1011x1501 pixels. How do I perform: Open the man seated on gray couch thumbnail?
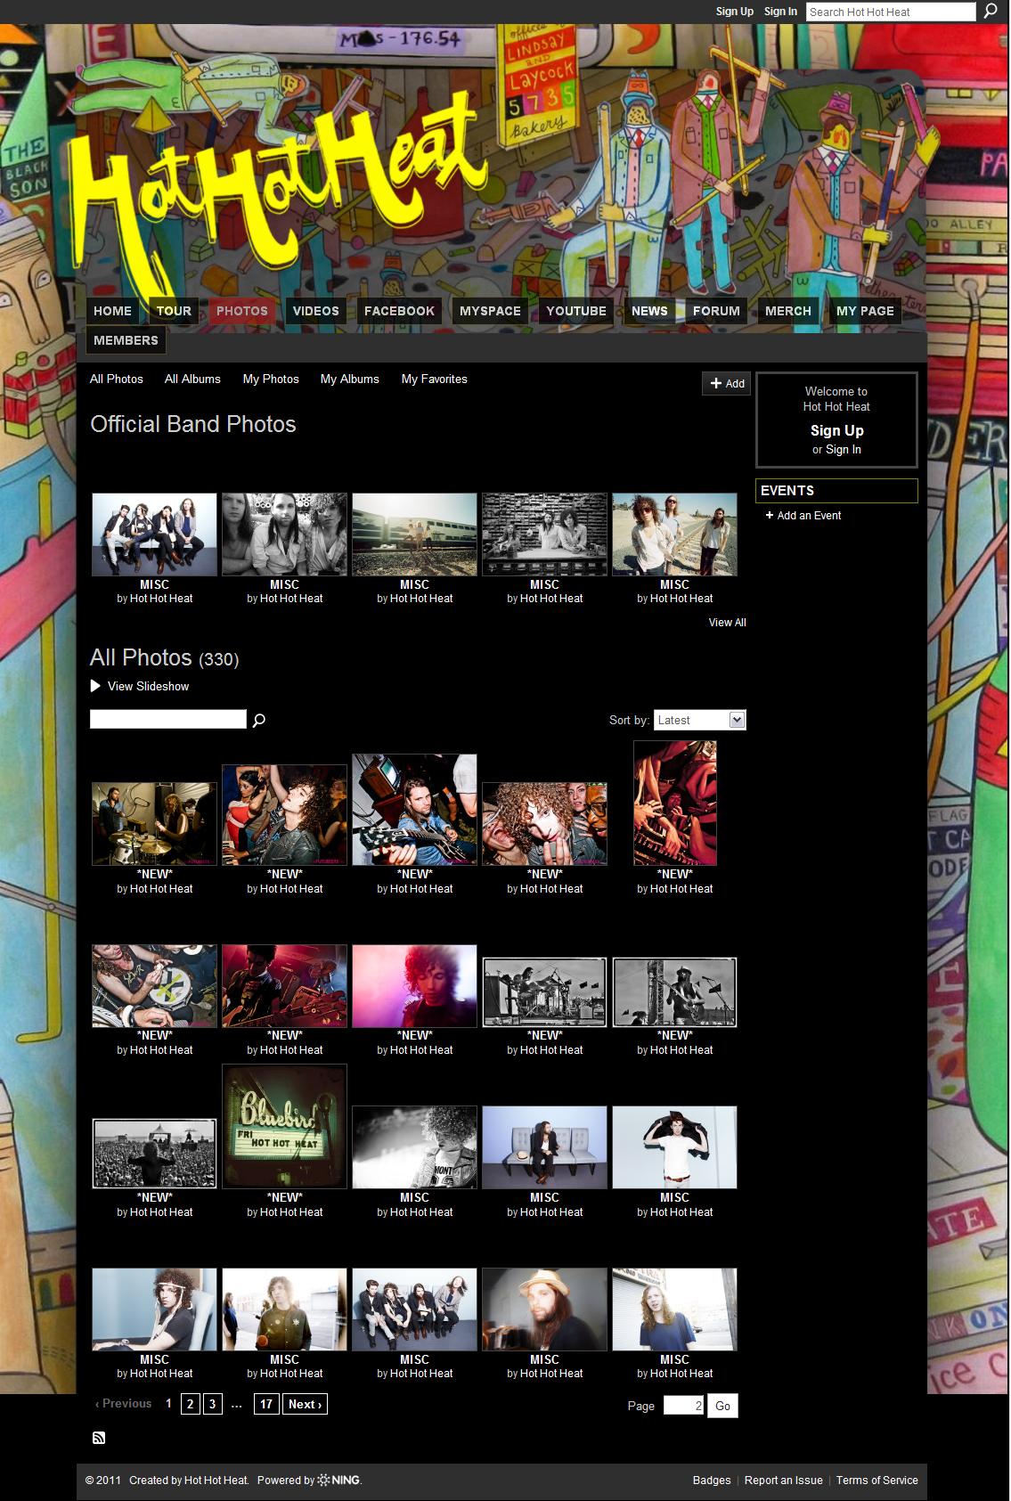pyautogui.click(x=544, y=1147)
